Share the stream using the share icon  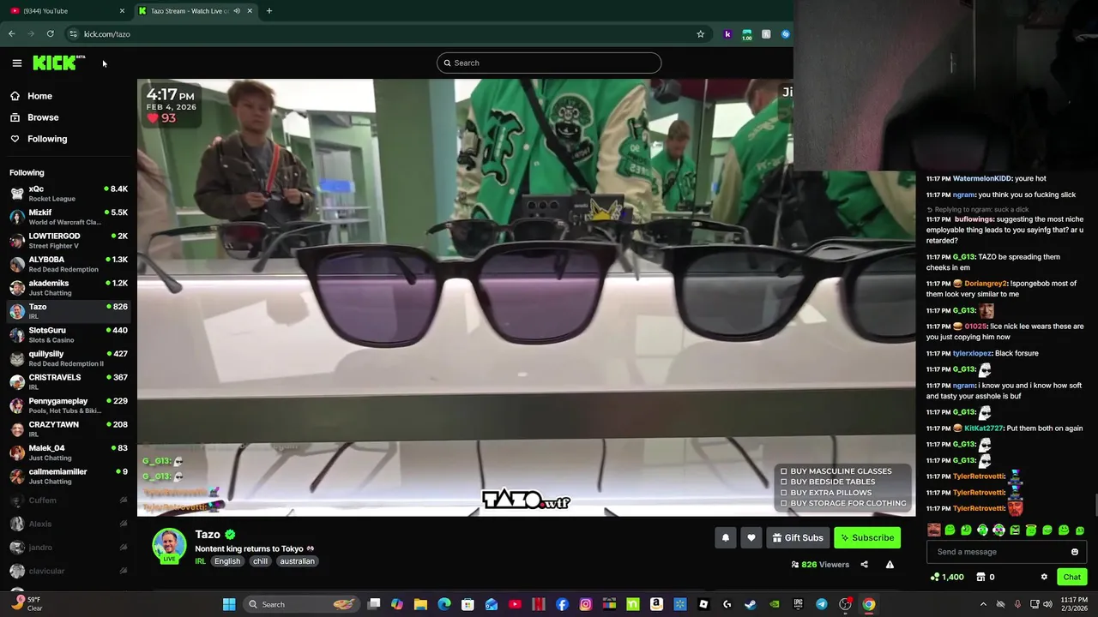point(864,565)
